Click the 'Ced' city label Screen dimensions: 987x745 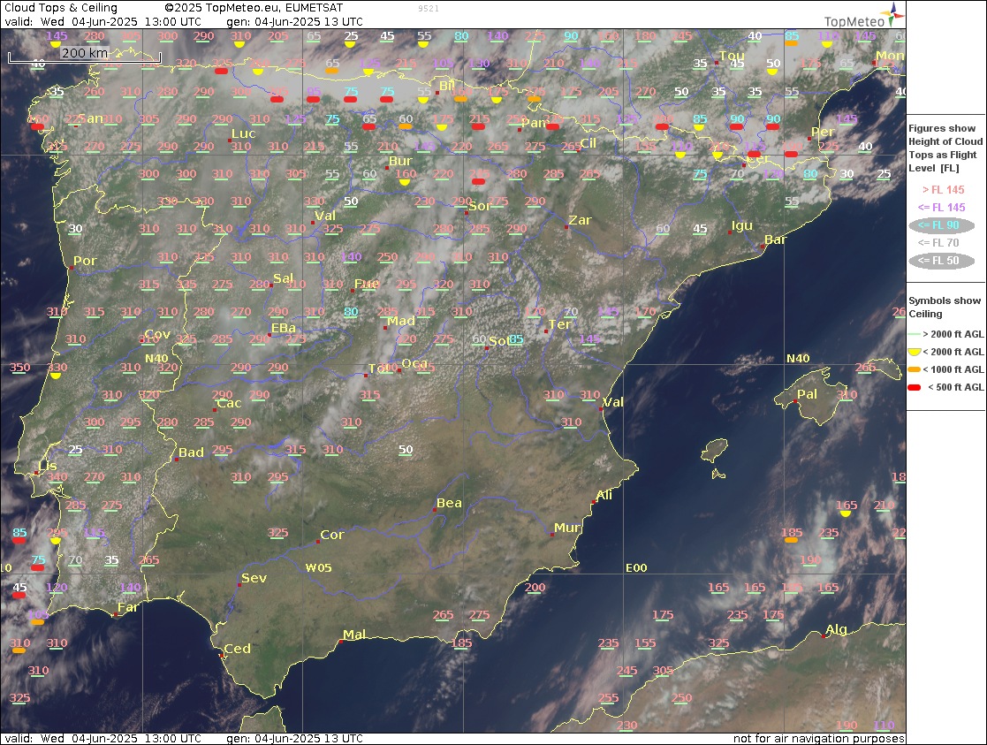click(238, 649)
